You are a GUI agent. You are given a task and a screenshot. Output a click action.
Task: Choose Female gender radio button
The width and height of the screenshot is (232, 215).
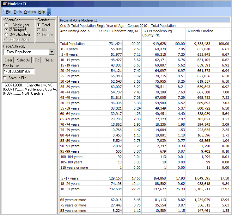click(45, 35)
